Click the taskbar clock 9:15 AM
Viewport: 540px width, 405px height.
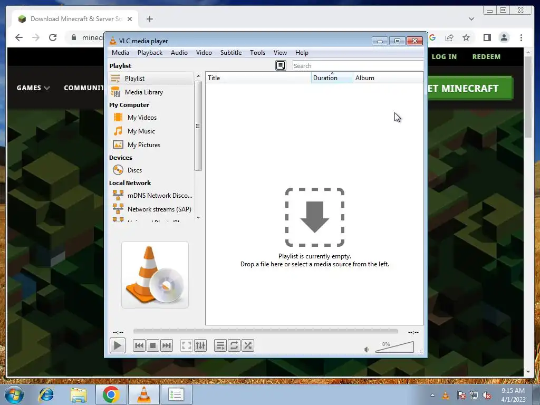[x=513, y=394]
